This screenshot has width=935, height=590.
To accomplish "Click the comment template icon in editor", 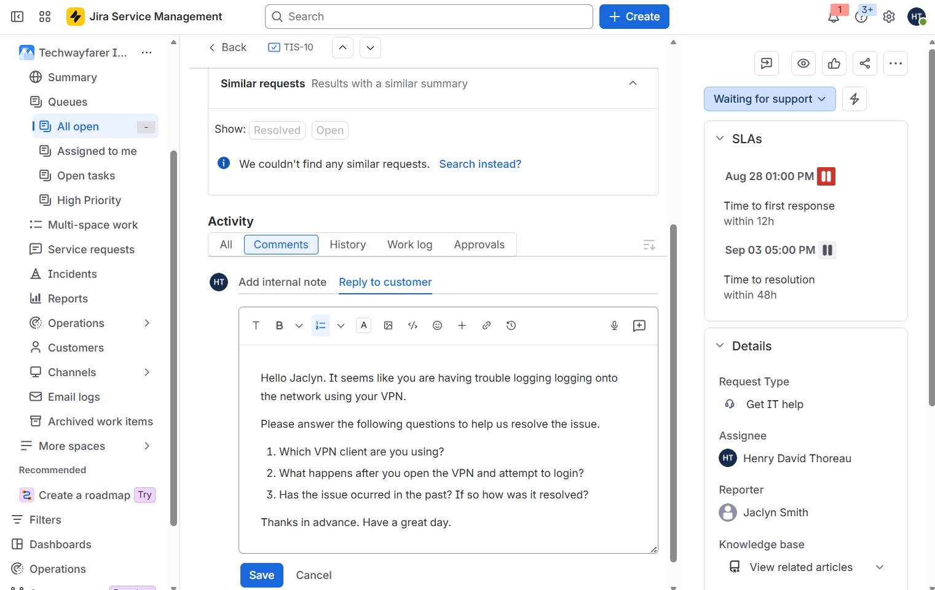I will pos(639,326).
